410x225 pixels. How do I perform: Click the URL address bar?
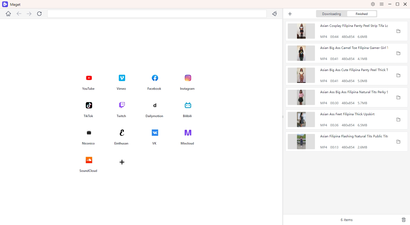pos(157,14)
